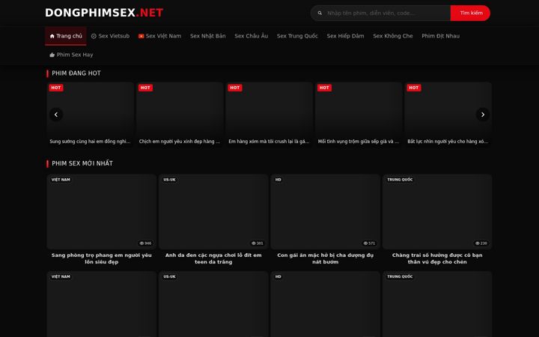Open the Trang chủ home tab
This screenshot has height=337, width=539.
[66, 36]
